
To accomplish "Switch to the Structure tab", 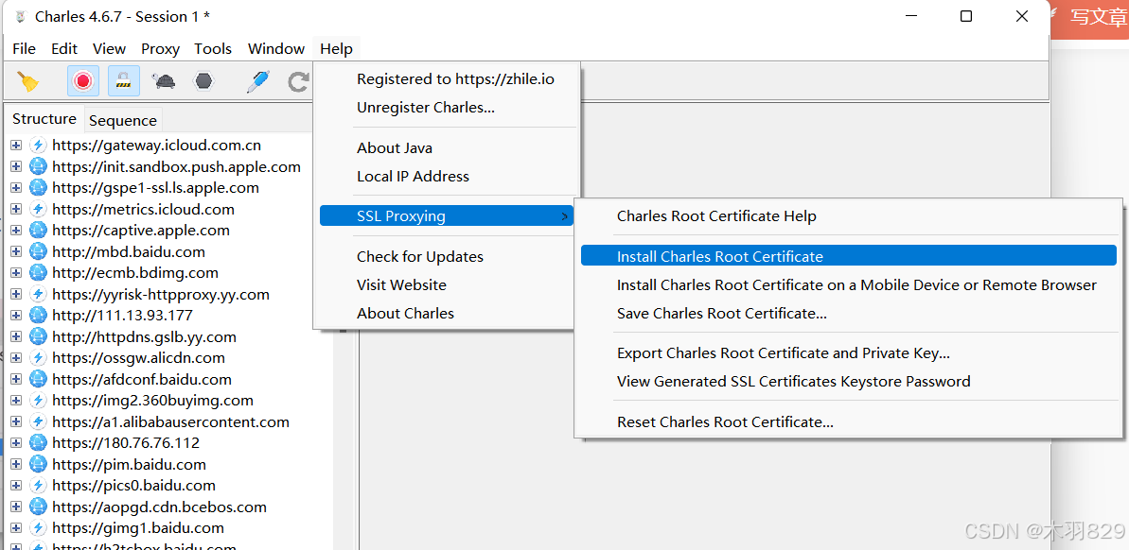I will (44, 119).
